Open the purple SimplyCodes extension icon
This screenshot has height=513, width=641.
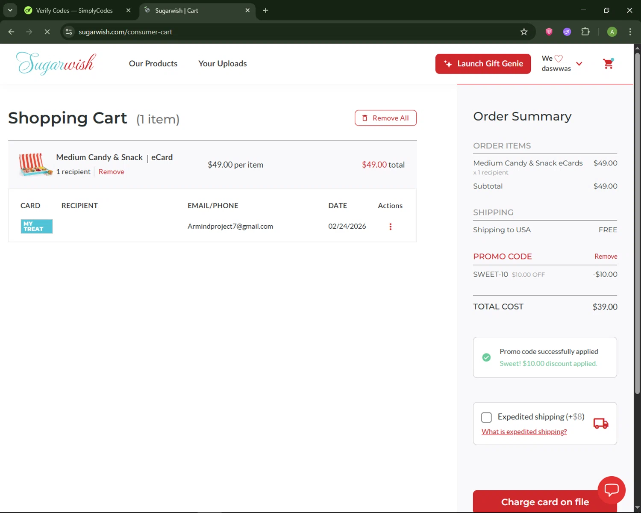pos(567,32)
